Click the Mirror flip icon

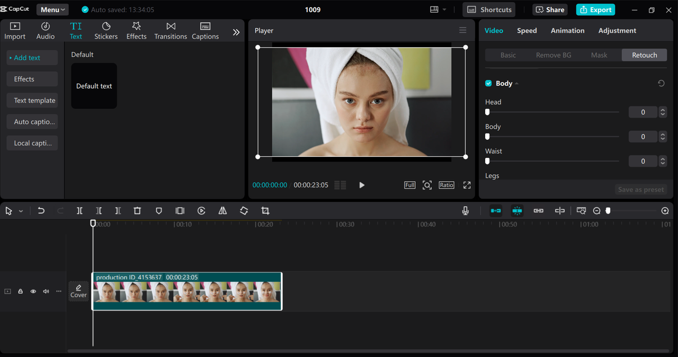[x=222, y=211]
